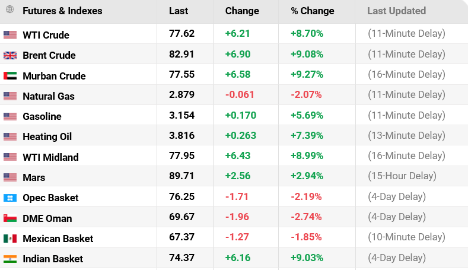Click the Mexican flag beside Mexican Basket

[x=10, y=239]
